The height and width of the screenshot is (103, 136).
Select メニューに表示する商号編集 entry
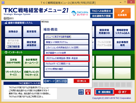click(66, 37)
